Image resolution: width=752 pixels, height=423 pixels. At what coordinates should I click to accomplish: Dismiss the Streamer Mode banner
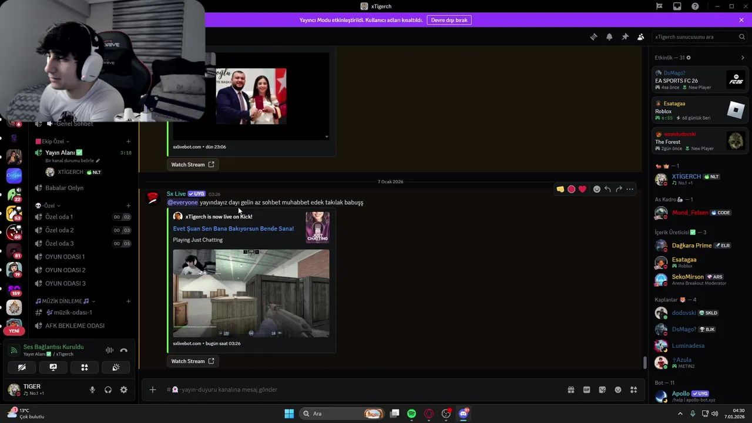[741, 20]
